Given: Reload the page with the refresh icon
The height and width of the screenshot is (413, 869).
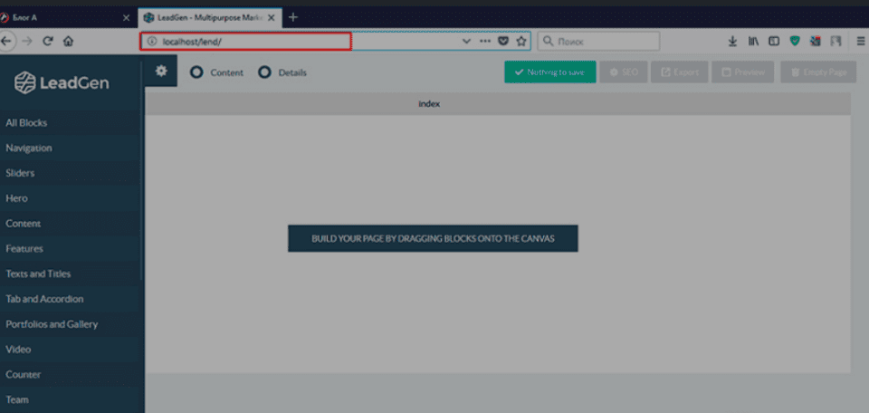Looking at the screenshot, I should 48,41.
